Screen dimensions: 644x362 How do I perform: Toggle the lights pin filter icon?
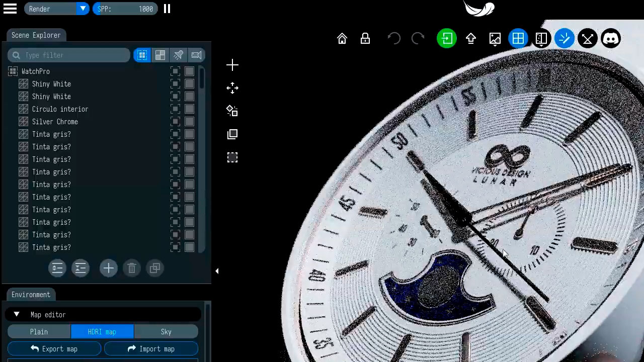tap(178, 55)
